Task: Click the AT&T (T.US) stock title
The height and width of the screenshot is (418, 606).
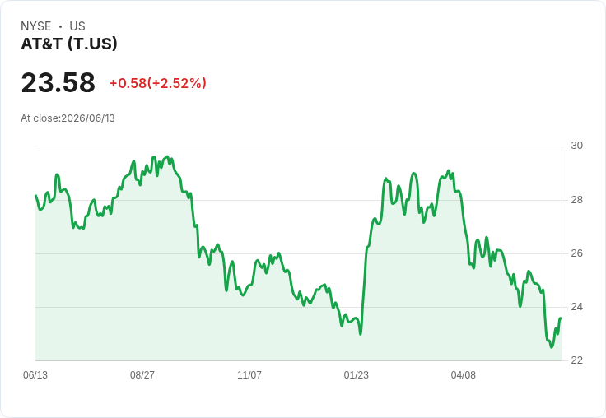Action: 69,44
